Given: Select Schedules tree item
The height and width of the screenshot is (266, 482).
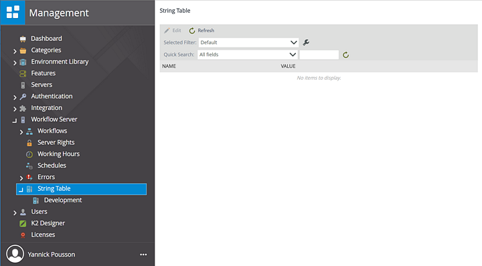Looking at the screenshot, I should pyautogui.click(x=52, y=165).
